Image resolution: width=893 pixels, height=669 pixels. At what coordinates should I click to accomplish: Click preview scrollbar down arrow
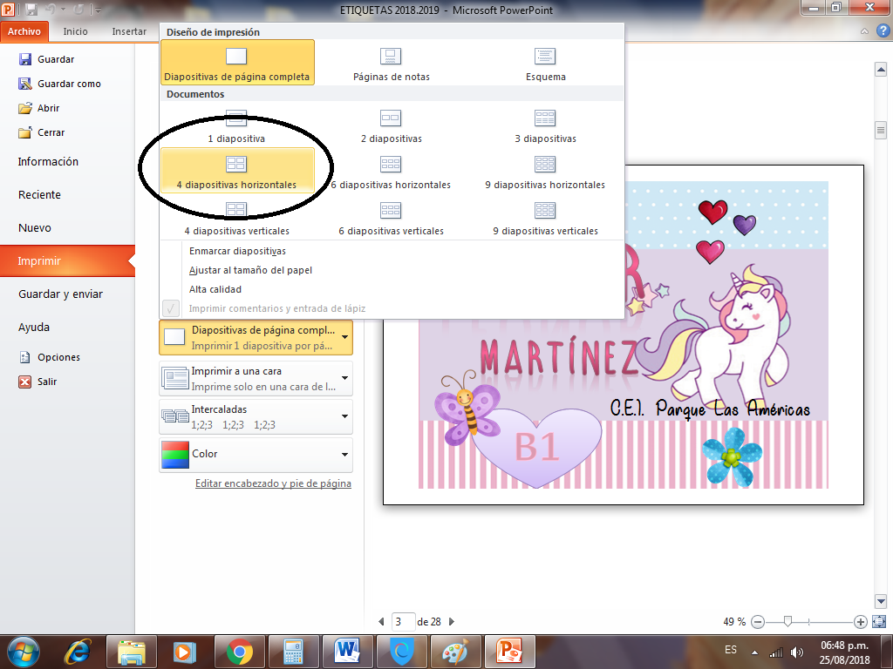coord(881,601)
